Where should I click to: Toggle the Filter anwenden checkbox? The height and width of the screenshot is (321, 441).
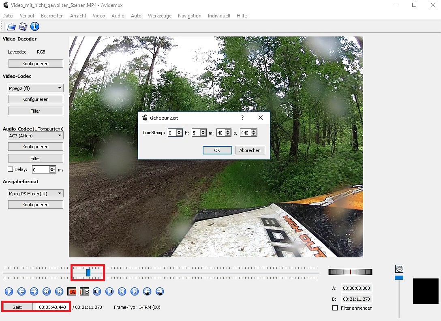pos(335,308)
